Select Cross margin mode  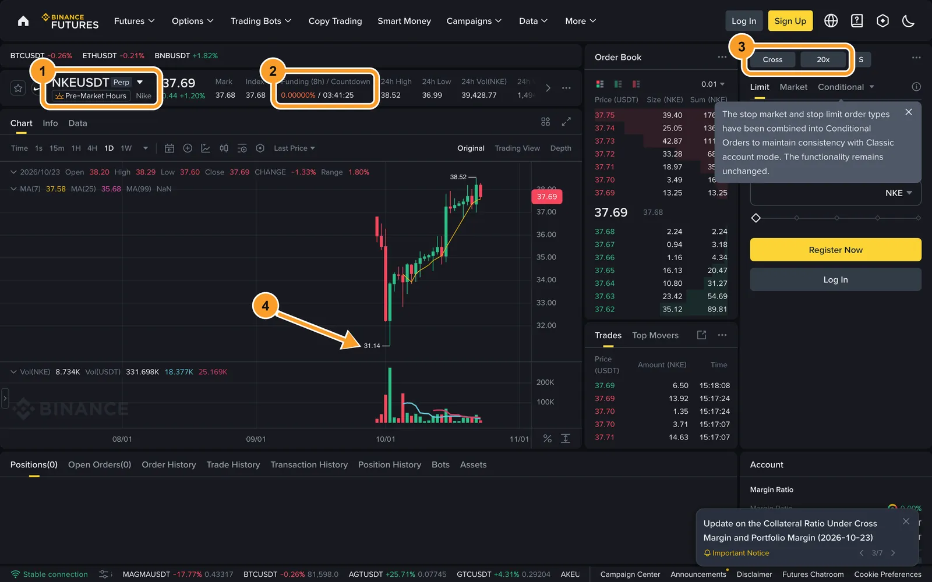click(x=772, y=59)
